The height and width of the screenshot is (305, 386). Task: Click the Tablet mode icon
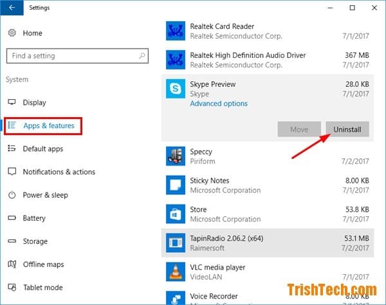(12, 287)
